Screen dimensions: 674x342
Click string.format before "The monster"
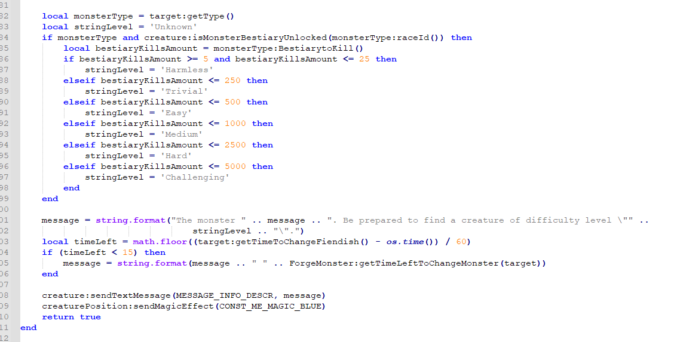click(130, 220)
